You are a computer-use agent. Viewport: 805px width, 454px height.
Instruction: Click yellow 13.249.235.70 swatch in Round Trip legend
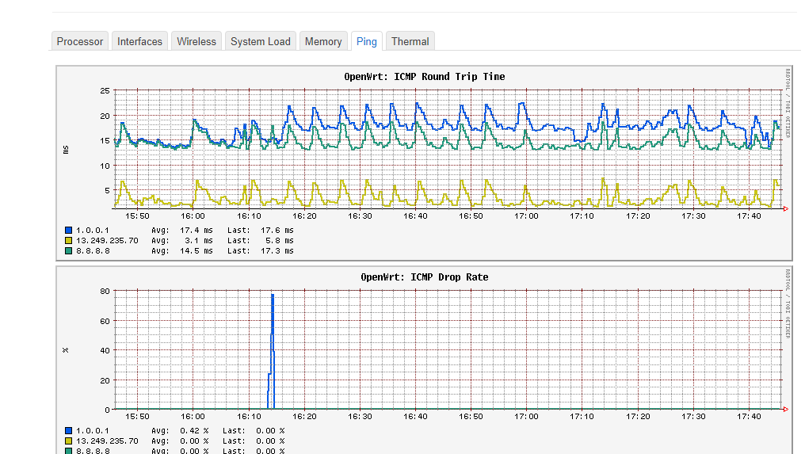(x=69, y=241)
